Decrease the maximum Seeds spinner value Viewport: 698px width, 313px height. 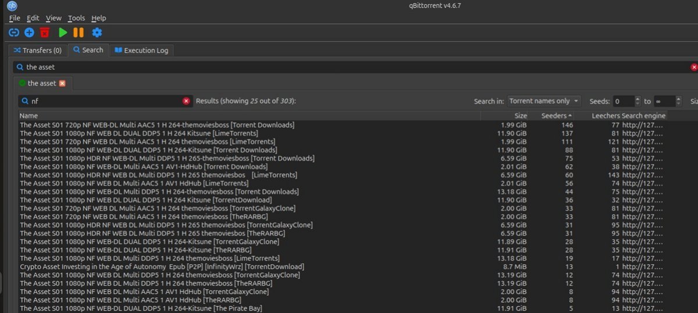tap(678, 104)
